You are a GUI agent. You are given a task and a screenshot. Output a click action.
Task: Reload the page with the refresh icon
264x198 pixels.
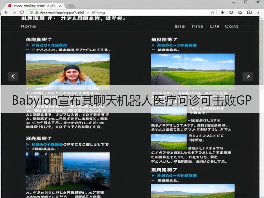(22, 12)
